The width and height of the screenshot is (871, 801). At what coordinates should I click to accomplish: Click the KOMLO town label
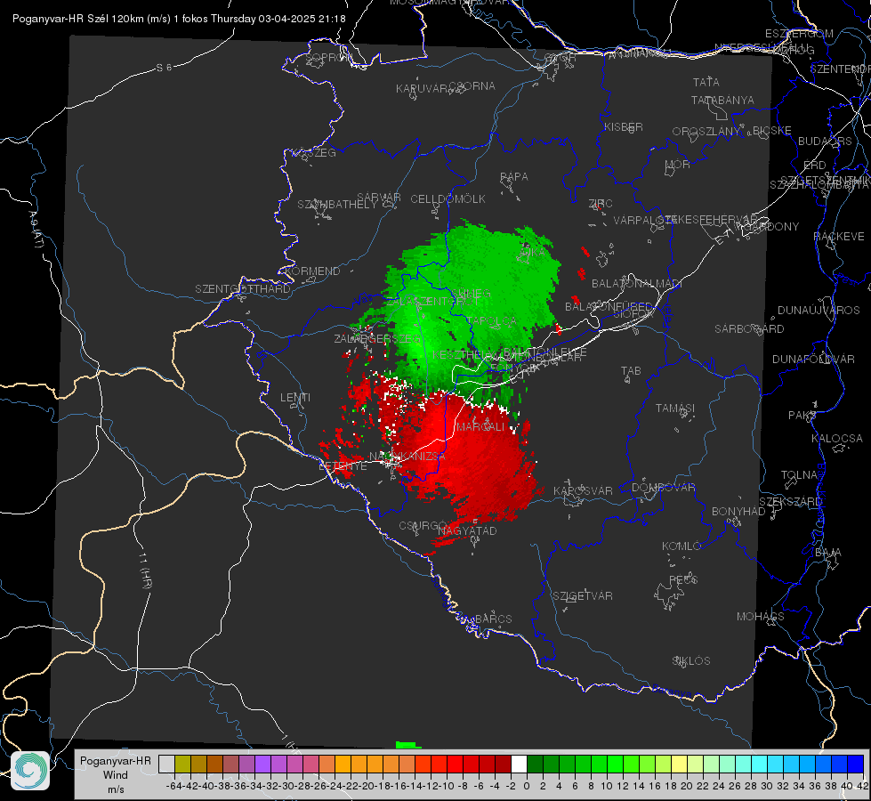(x=681, y=546)
